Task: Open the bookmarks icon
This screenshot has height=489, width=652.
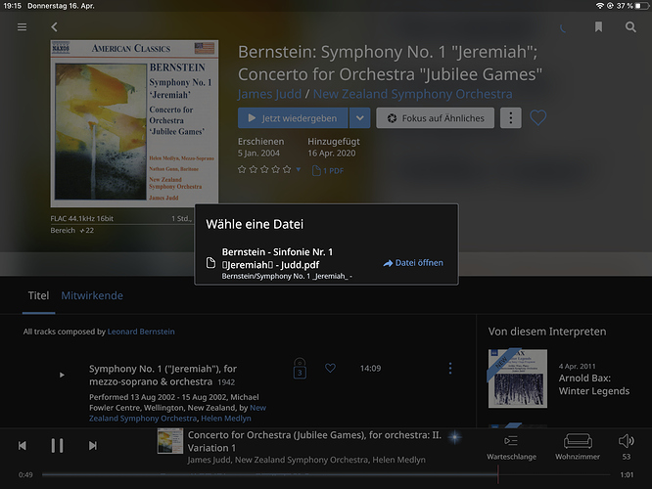Action: 598,27
